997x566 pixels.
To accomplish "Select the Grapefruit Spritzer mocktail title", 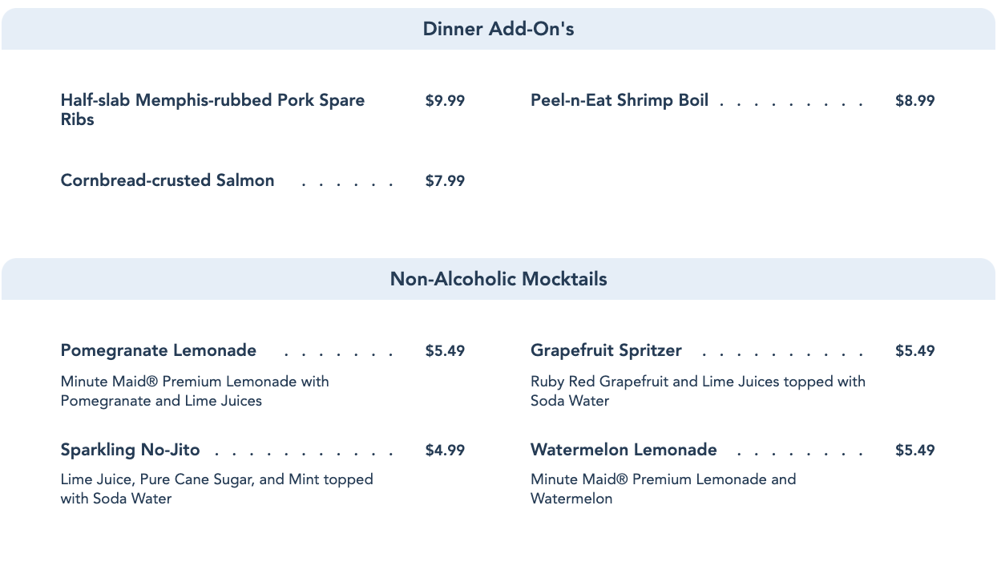I will tap(606, 350).
